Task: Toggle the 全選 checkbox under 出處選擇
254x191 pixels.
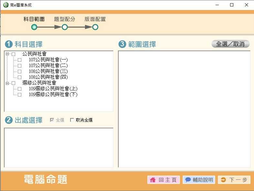Action: point(52,120)
